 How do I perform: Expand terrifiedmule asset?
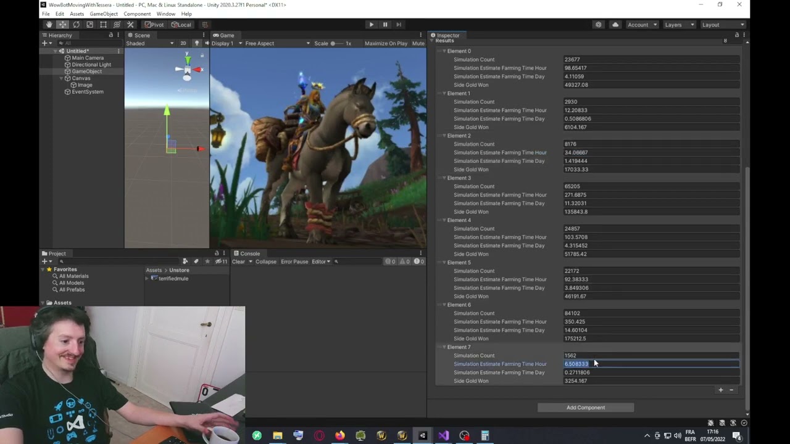(147, 279)
